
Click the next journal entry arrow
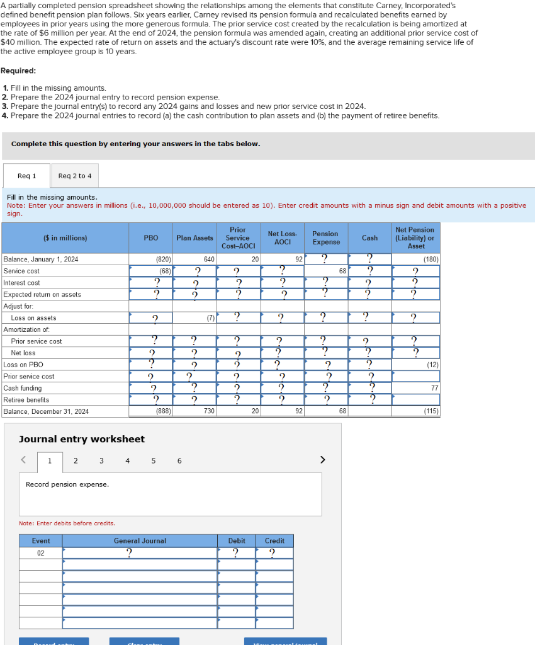(x=322, y=459)
